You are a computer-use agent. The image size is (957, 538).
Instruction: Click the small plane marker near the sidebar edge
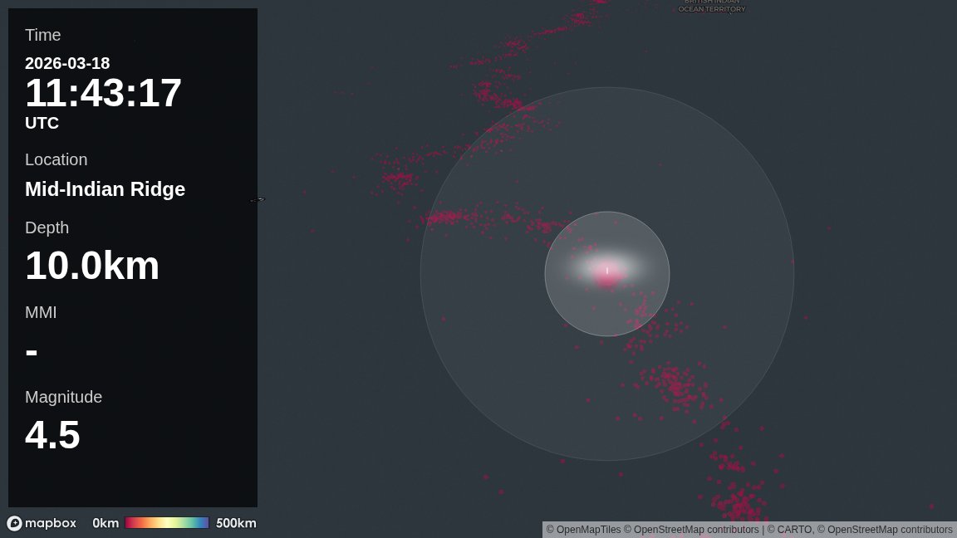tap(258, 199)
